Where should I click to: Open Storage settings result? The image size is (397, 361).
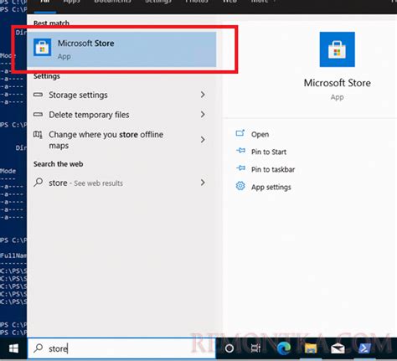coord(121,95)
